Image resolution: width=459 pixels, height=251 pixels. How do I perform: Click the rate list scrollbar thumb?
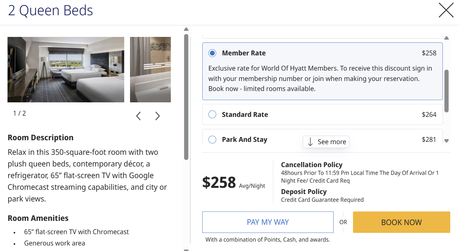coord(446,91)
